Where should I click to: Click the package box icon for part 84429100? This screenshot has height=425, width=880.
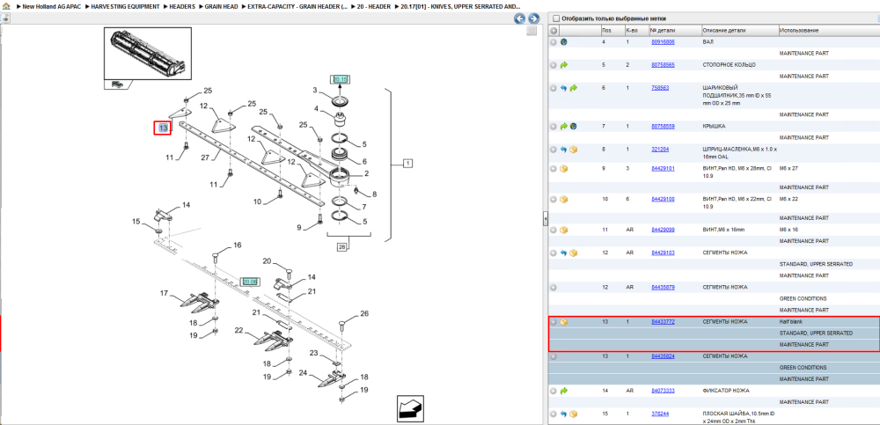click(x=564, y=200)
